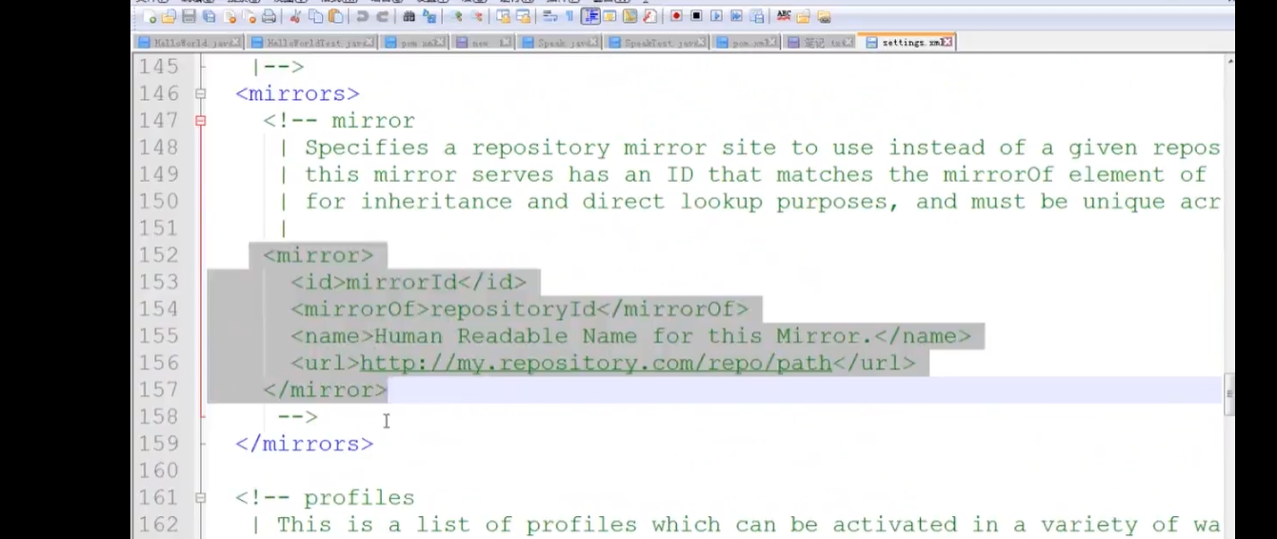Create a new file via toolbar icon
The width and height of the screenshot is (1277, 539).
[x=149, y=17]
